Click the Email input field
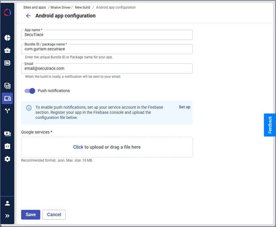Viewport: 276px width, 227px height. (x=107, y=68)
